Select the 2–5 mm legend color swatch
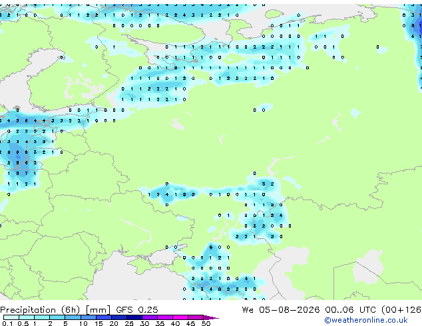The width and height of the screenshot is (422, 326). (57, 317)
